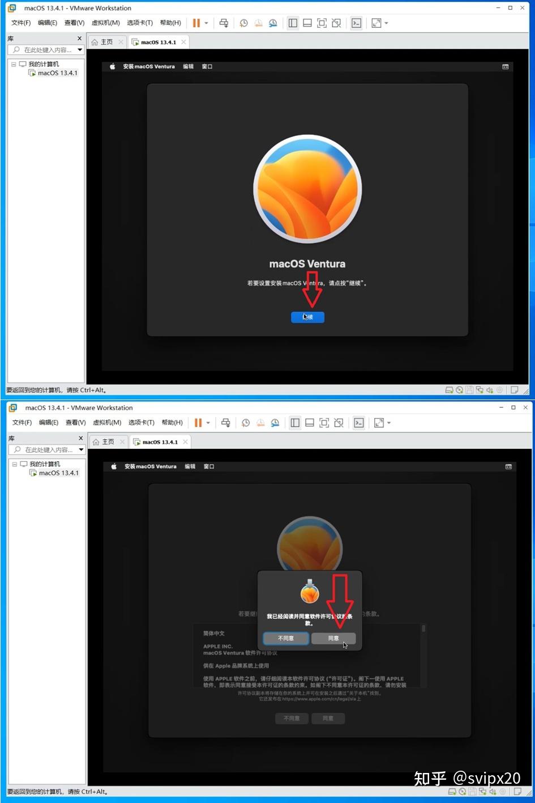Click send Ctrl+Alt+Del icon in bottom window toolbar

(225, 423)
